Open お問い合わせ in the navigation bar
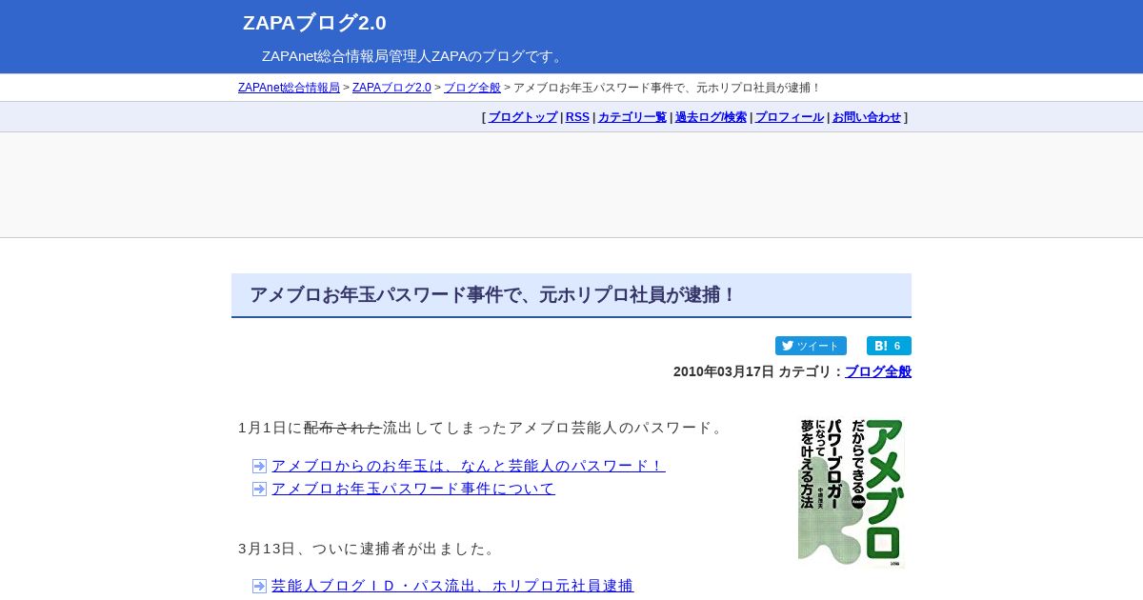Screen dimensions: 1143x600 [867, 117]
